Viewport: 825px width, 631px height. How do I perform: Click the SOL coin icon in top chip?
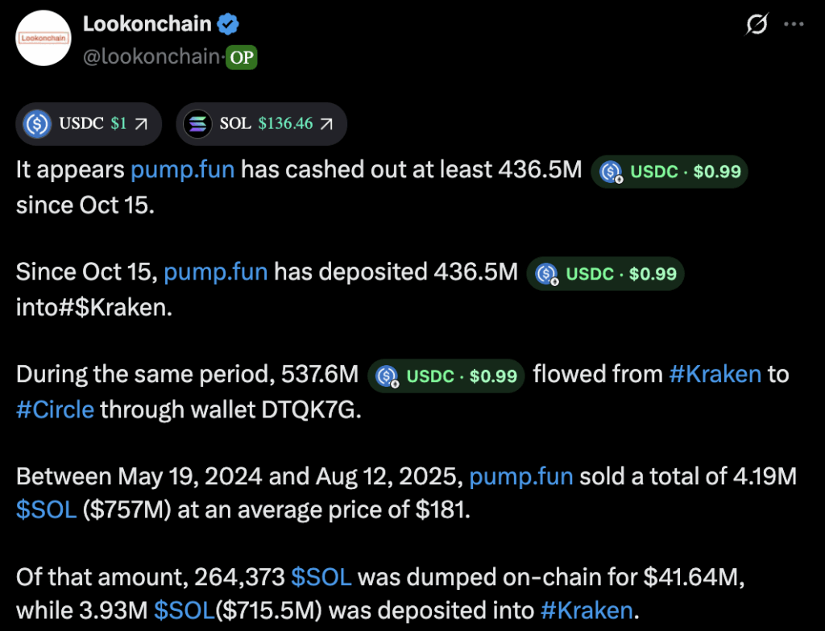pos(197,124)
